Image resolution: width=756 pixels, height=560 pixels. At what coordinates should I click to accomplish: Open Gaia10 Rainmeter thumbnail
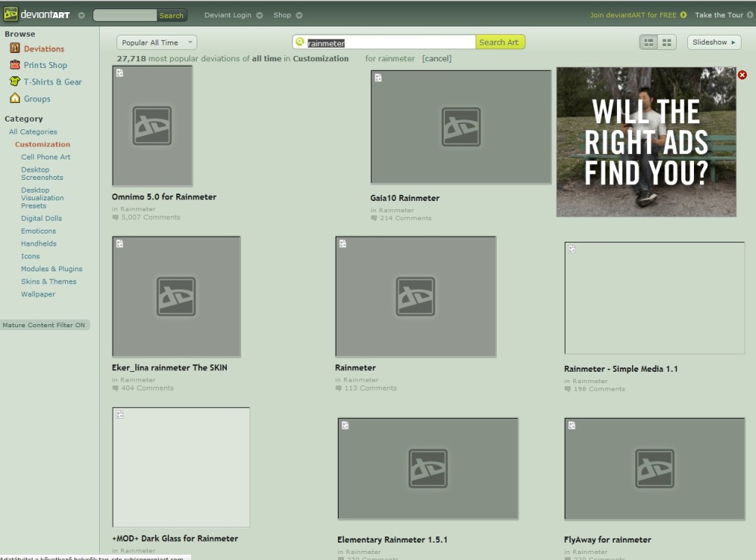click(461, 127)
